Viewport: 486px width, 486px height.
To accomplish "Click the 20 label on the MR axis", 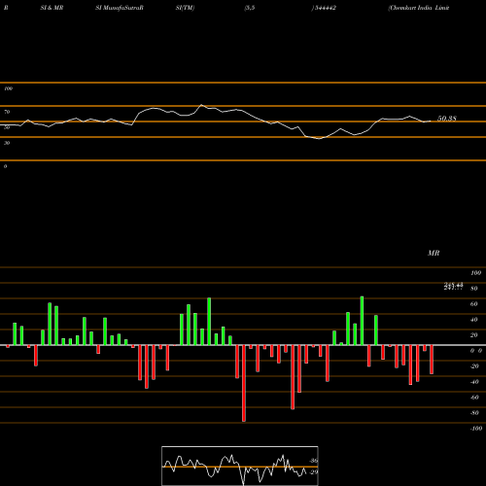I will point(474,335).
